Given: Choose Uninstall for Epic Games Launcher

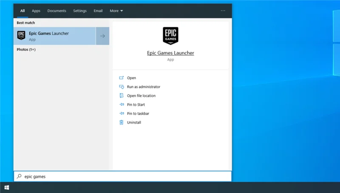Looking at the screenshot, I should pyautogui.click(x=134, y=122).
